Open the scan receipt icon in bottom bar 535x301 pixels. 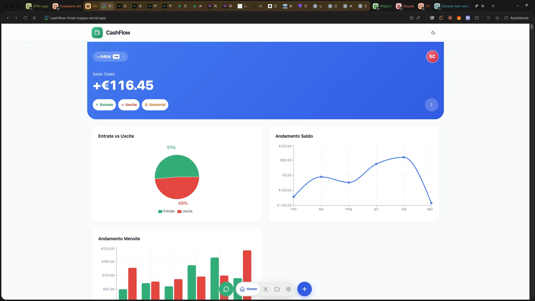pyautogui.click(x=266, y=289)
